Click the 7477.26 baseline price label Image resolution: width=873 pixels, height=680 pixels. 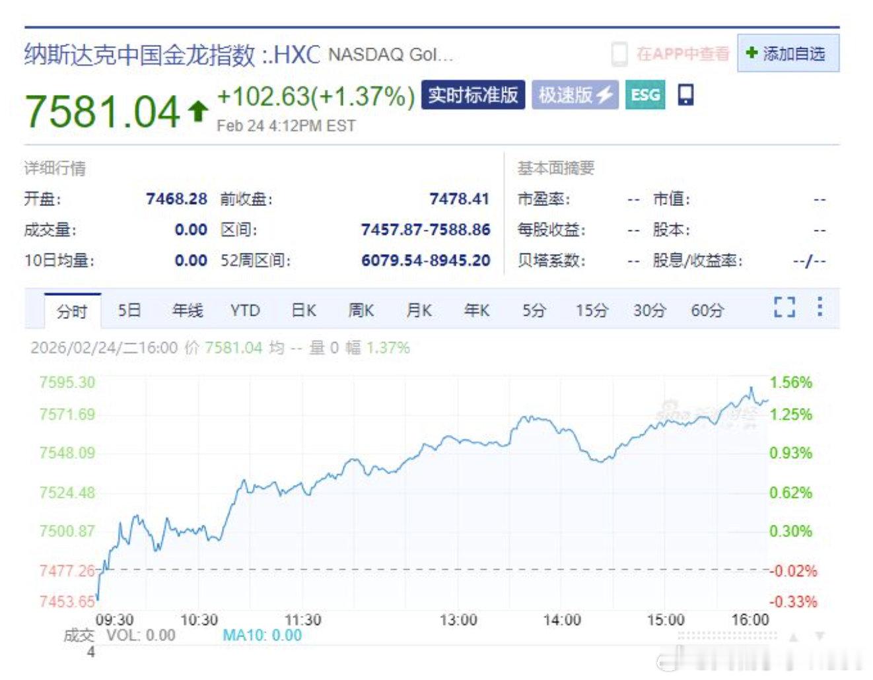67,570
